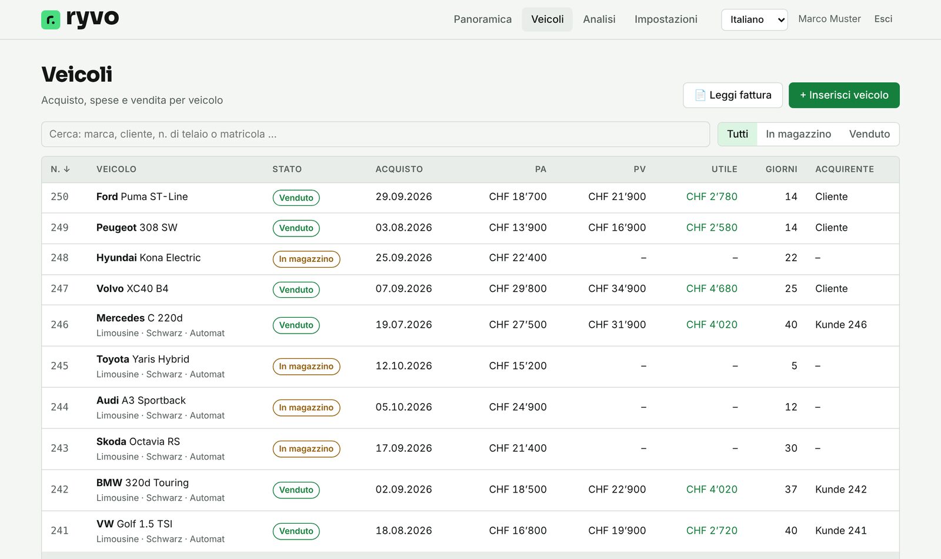Open the Ford Puma ST-Line row
941x559 pixels.
(x=470, y=197)
